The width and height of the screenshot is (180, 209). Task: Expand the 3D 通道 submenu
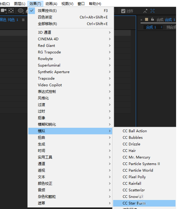71,32
